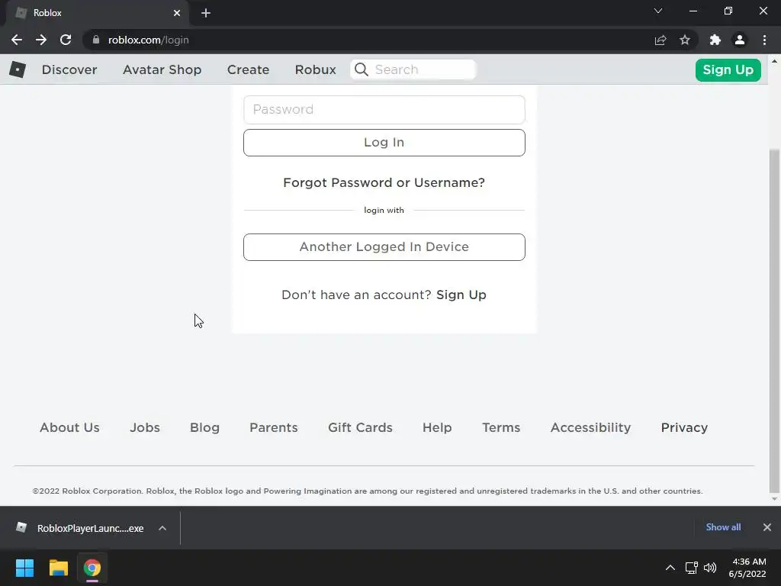Expand the download item options chevron
This screenshot has width=781, height=586.
(162, 528)
